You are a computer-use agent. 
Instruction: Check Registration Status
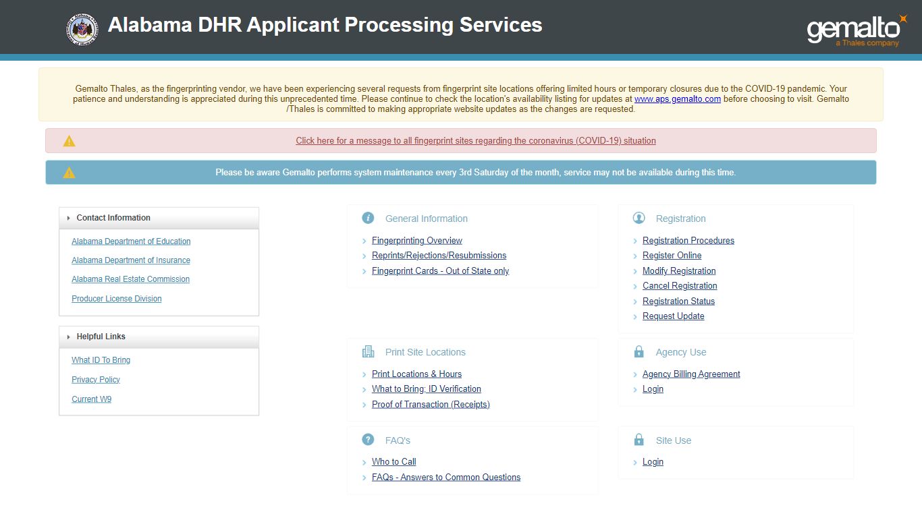678,301
